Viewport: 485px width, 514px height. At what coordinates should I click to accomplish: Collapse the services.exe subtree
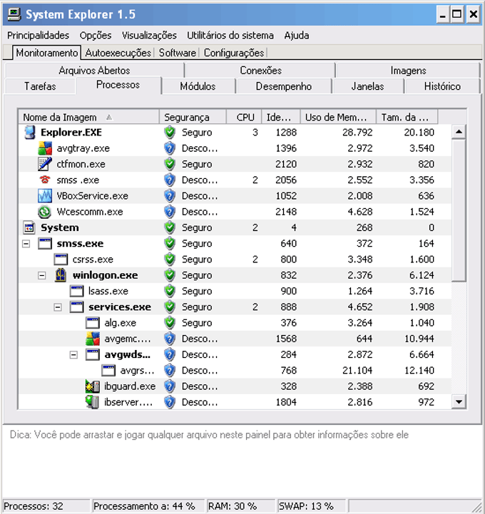[58, 307]
